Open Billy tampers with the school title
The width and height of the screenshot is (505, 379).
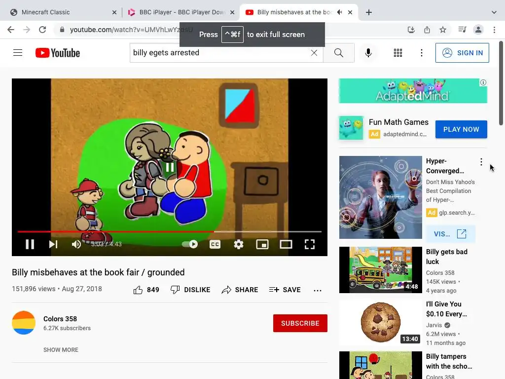[449, 361]
